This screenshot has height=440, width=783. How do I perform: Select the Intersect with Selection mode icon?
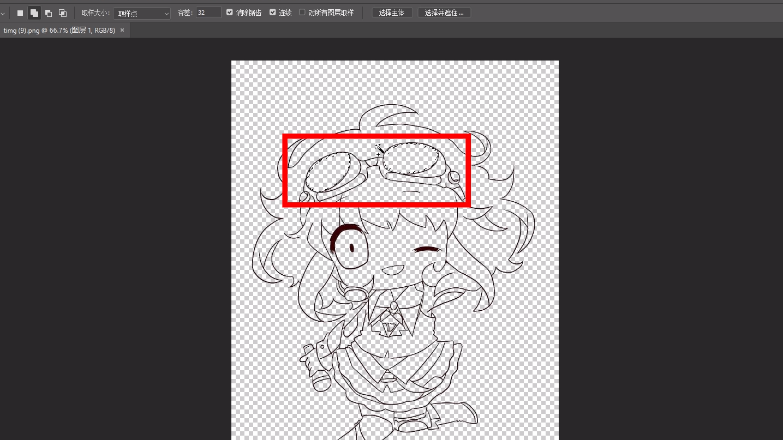click(63, 13)
